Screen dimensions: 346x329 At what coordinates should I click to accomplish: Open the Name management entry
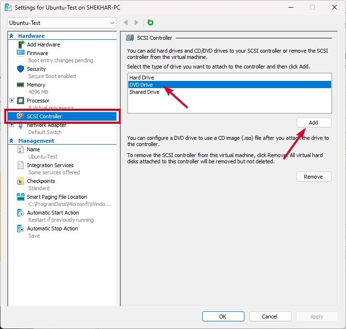click(x=34, y=149)
